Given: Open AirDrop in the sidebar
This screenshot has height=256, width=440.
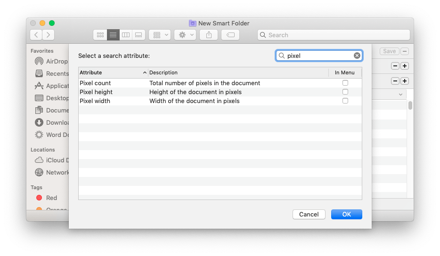Looking at the screenshot, I should 51,61.
